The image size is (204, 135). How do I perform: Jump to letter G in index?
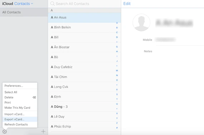[117, 47]
